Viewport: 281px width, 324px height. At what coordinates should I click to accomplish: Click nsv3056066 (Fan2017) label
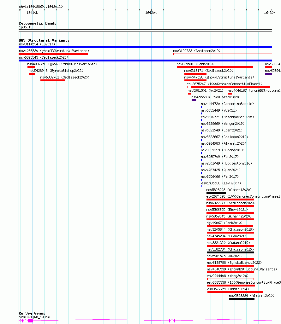click(x=220, y=176)
